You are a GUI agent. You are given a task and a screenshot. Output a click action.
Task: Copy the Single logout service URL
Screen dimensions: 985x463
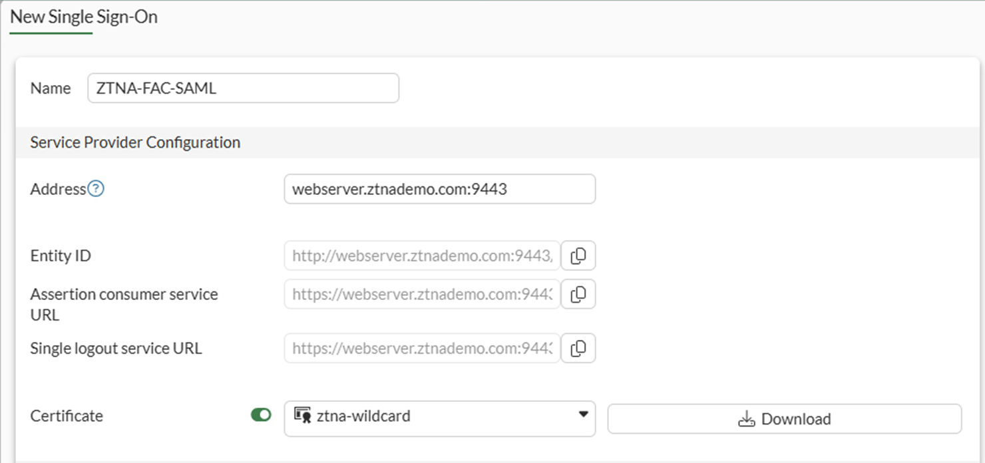click(x=578, y=348)
